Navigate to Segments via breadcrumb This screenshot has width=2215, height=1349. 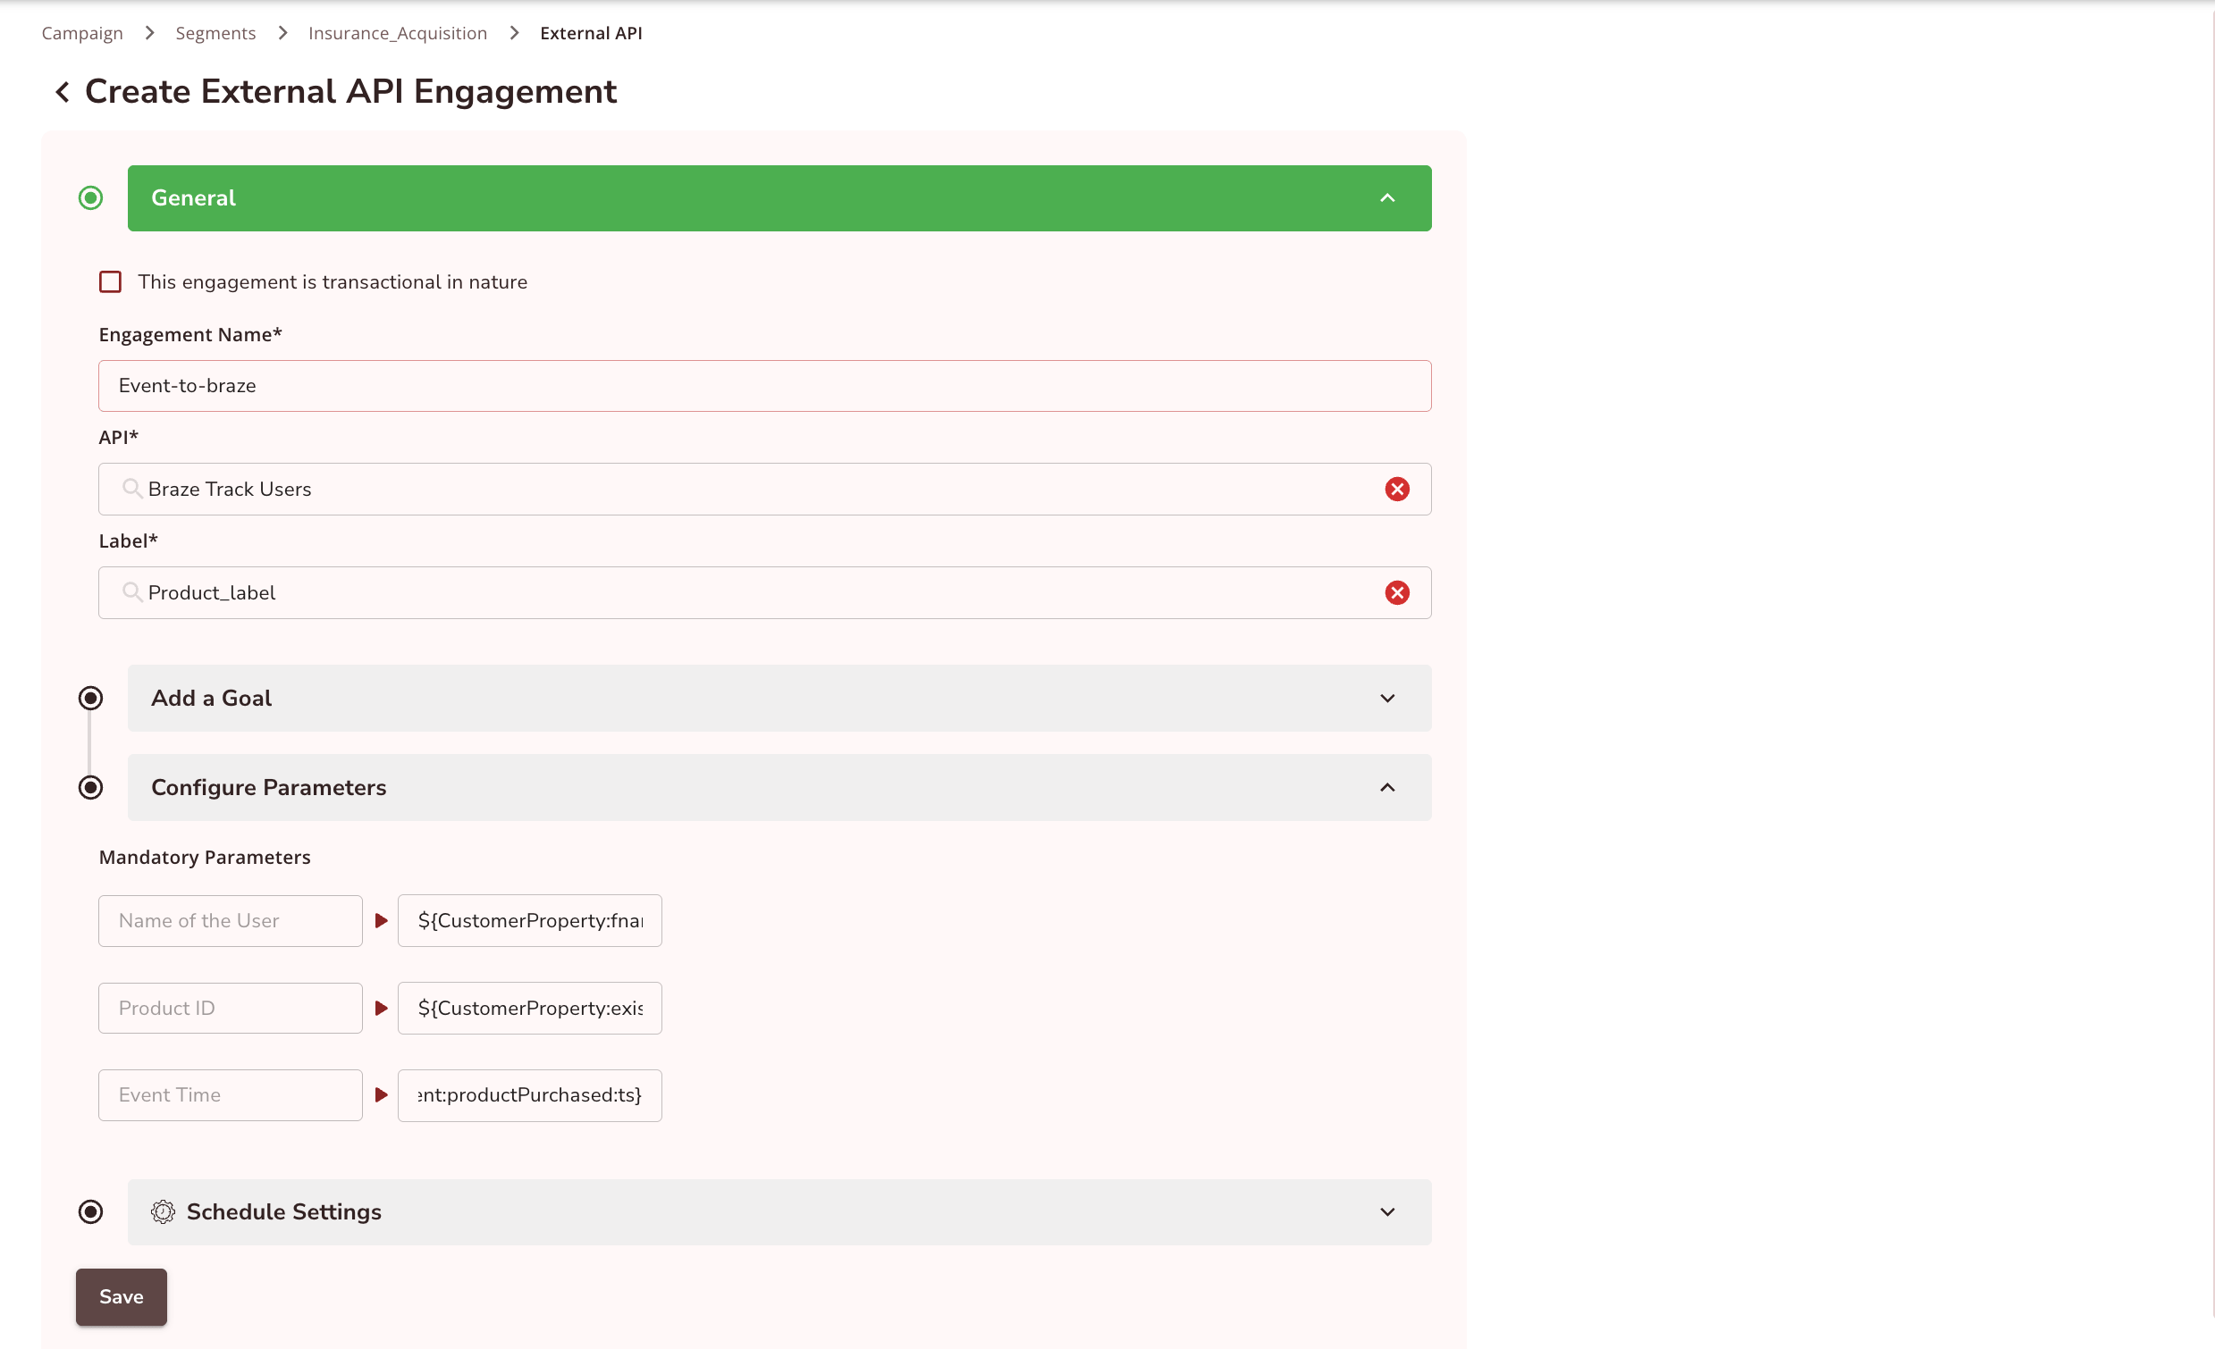[215, 32]
